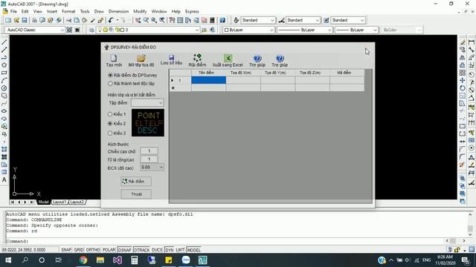Click second Trợ giúp help button
The image size is (476, 267).
tap(280, 61)
